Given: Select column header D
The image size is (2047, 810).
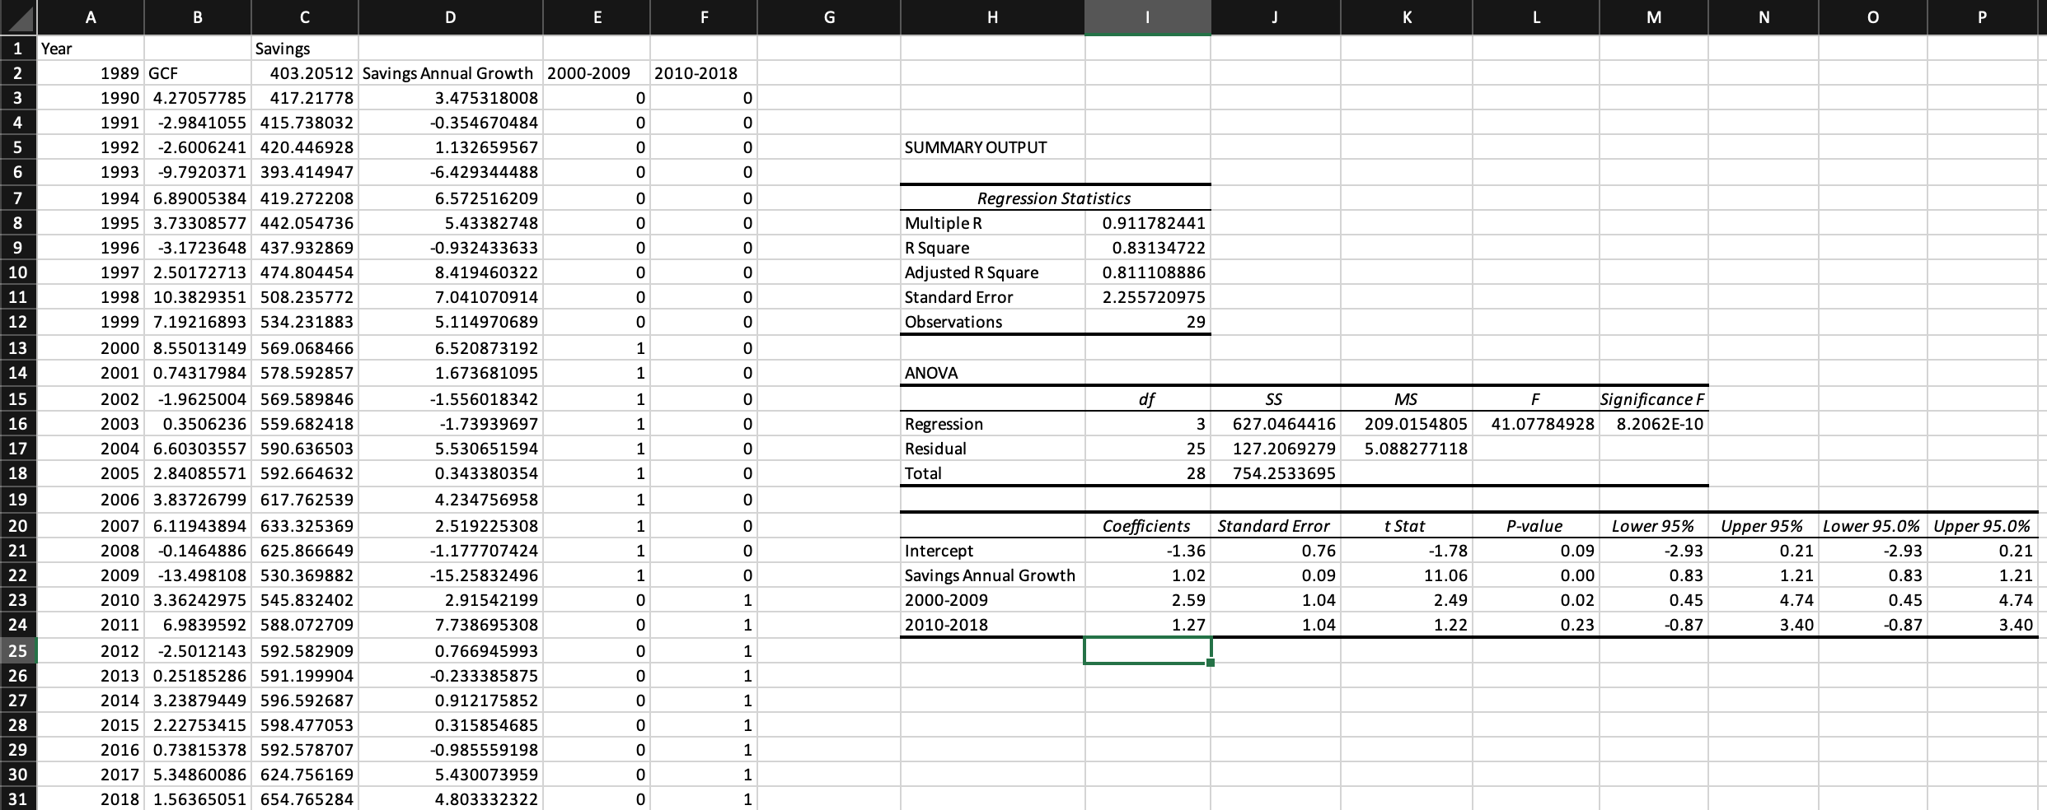Looking at the screenshot, I should 450,17.
